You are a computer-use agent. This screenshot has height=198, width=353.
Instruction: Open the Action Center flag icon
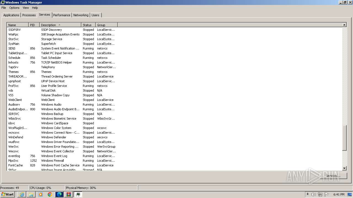(x=327, y=194)
